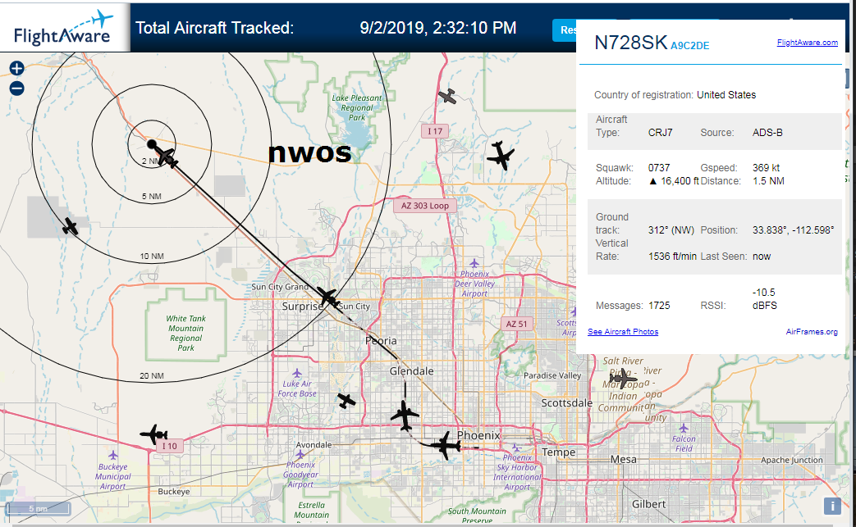The height and width of the screenshot is (527, 856).
Task: Click the ground speed 369 kt value
Action: [766, 168]
